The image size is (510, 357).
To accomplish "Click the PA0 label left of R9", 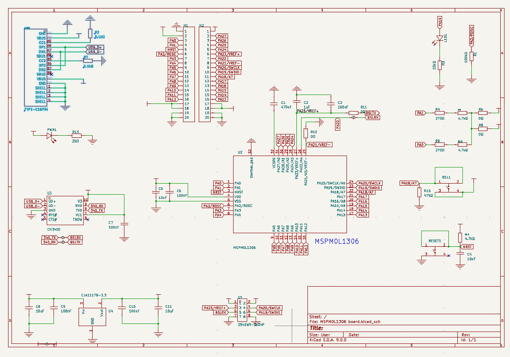I will tap(420, 145).
